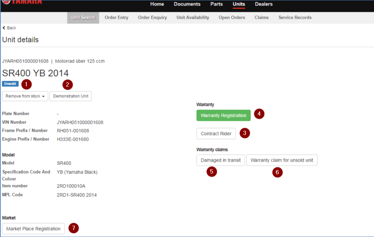Click the Demonstration Unit button

tap(71, 96)
